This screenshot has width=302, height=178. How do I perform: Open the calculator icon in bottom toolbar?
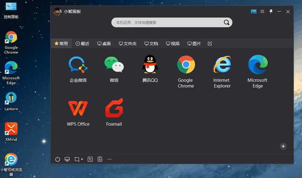coord(90,159)
